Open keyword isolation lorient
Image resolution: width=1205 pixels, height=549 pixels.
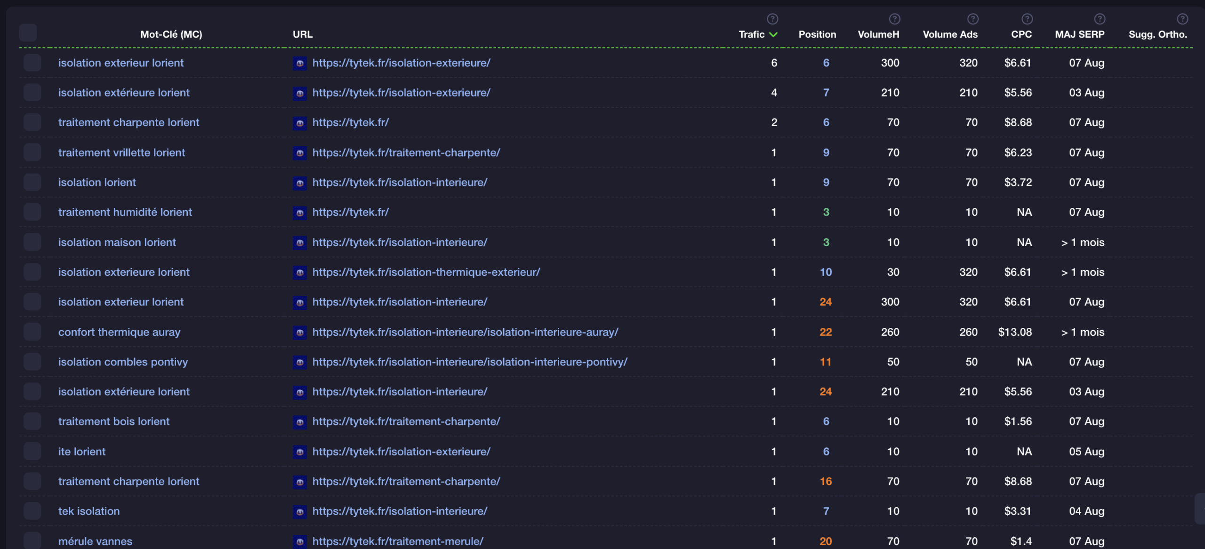(97, 182)
